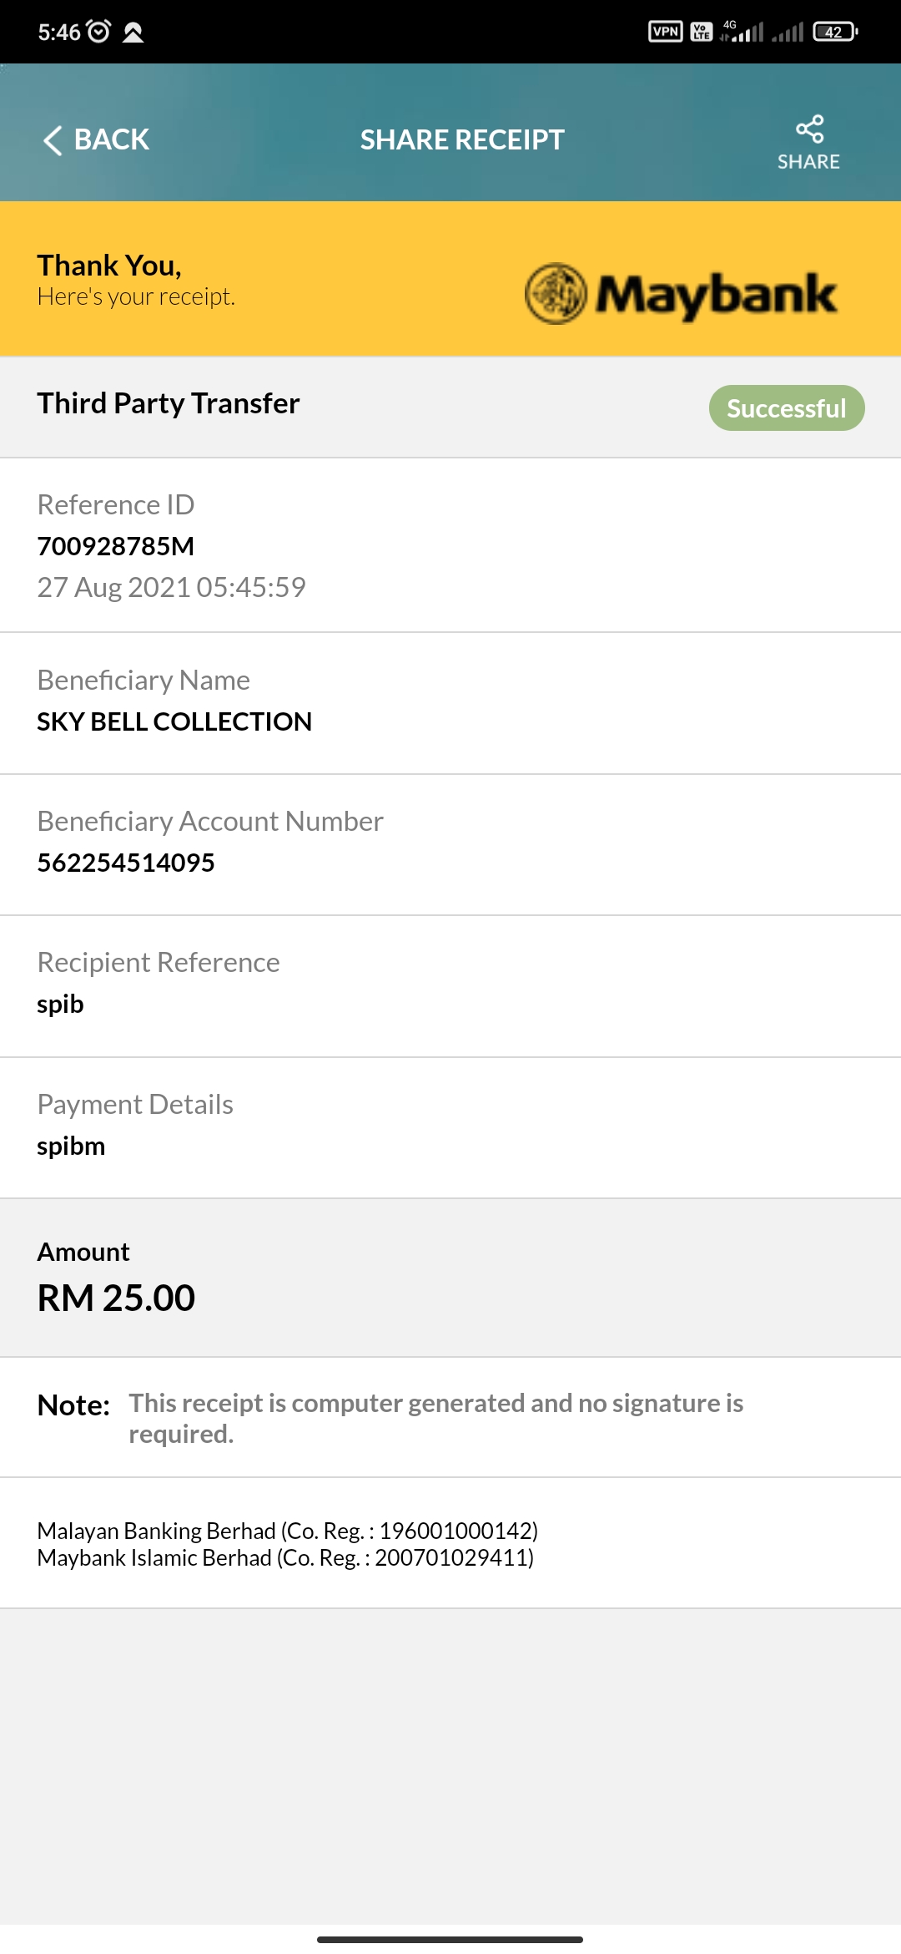
Task: Select the SHARE RECEIPT title
Action: [x=462, y=139]
